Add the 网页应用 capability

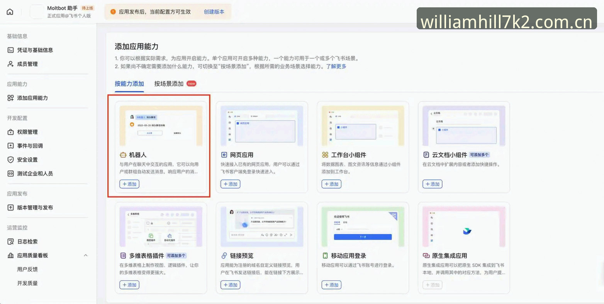click(x=231, y=184)
